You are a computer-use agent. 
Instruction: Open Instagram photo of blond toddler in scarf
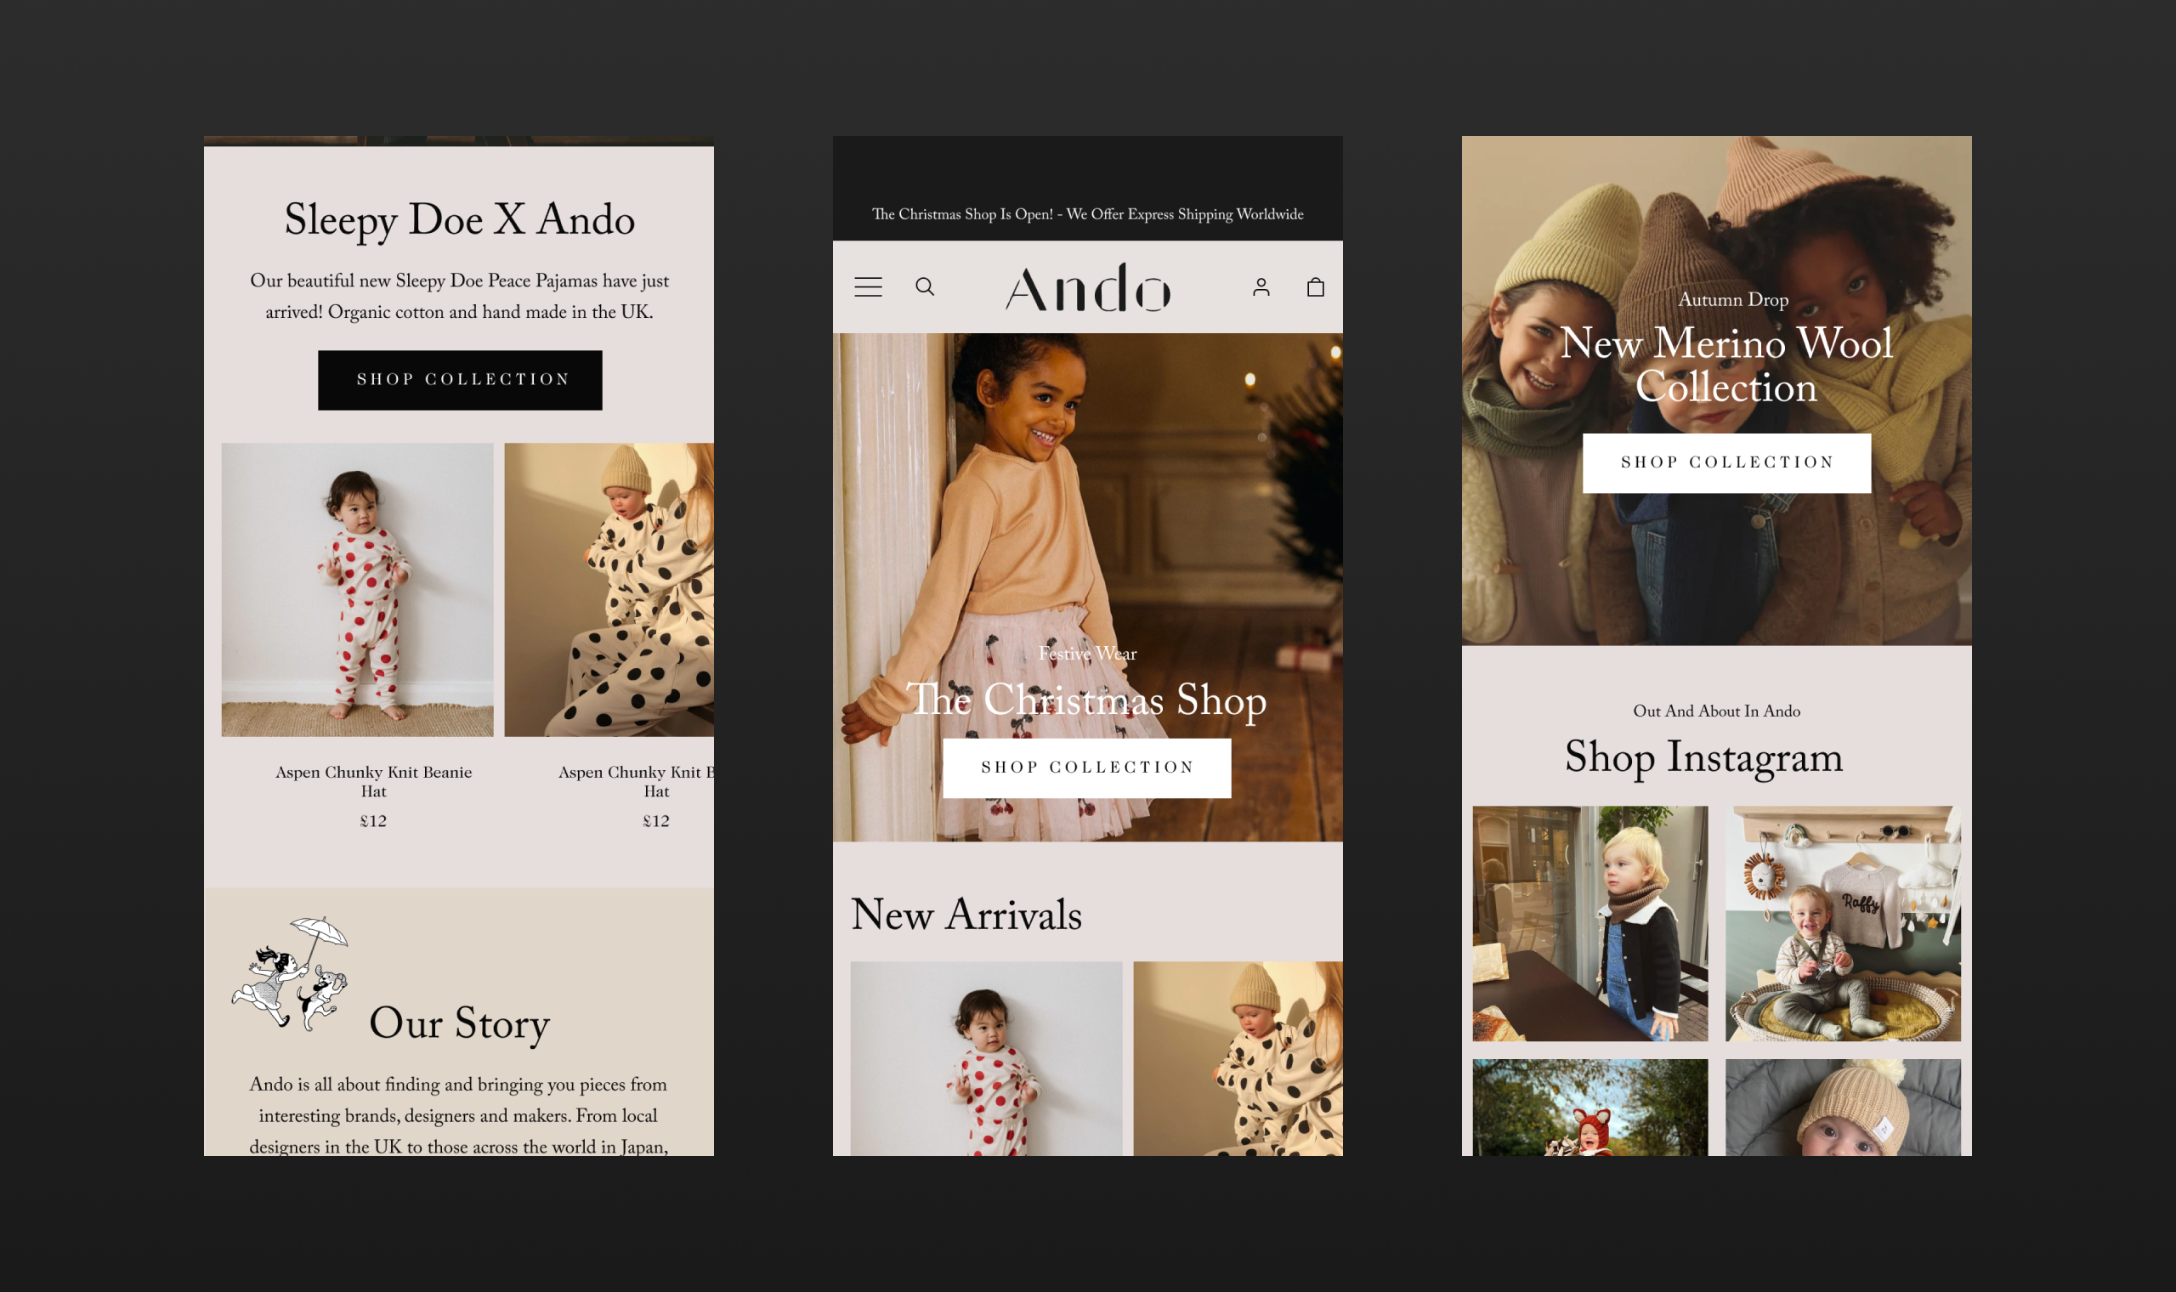pyautogui.click(x=1589, y=923)
